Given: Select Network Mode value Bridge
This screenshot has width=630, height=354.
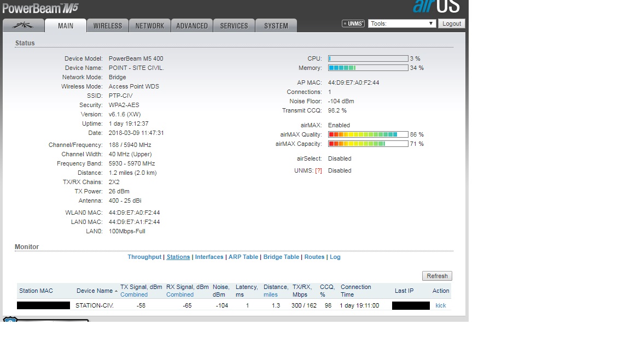Looking at the screenshot, I should point(118,77).
